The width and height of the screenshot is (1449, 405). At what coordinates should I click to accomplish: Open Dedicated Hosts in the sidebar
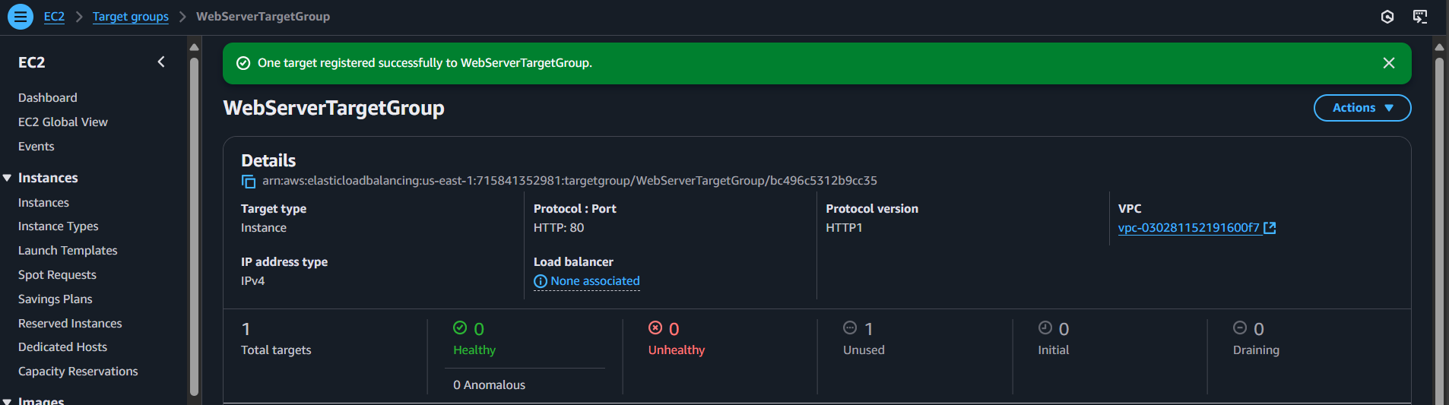tap(62, 347)
